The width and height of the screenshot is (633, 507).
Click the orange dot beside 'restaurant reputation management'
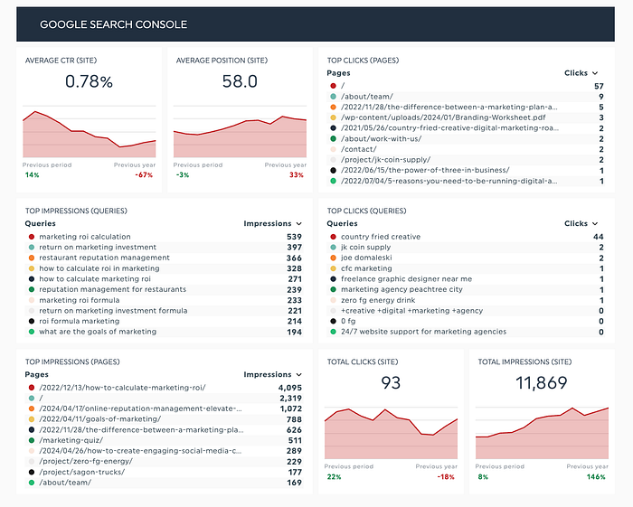(32, 258)
